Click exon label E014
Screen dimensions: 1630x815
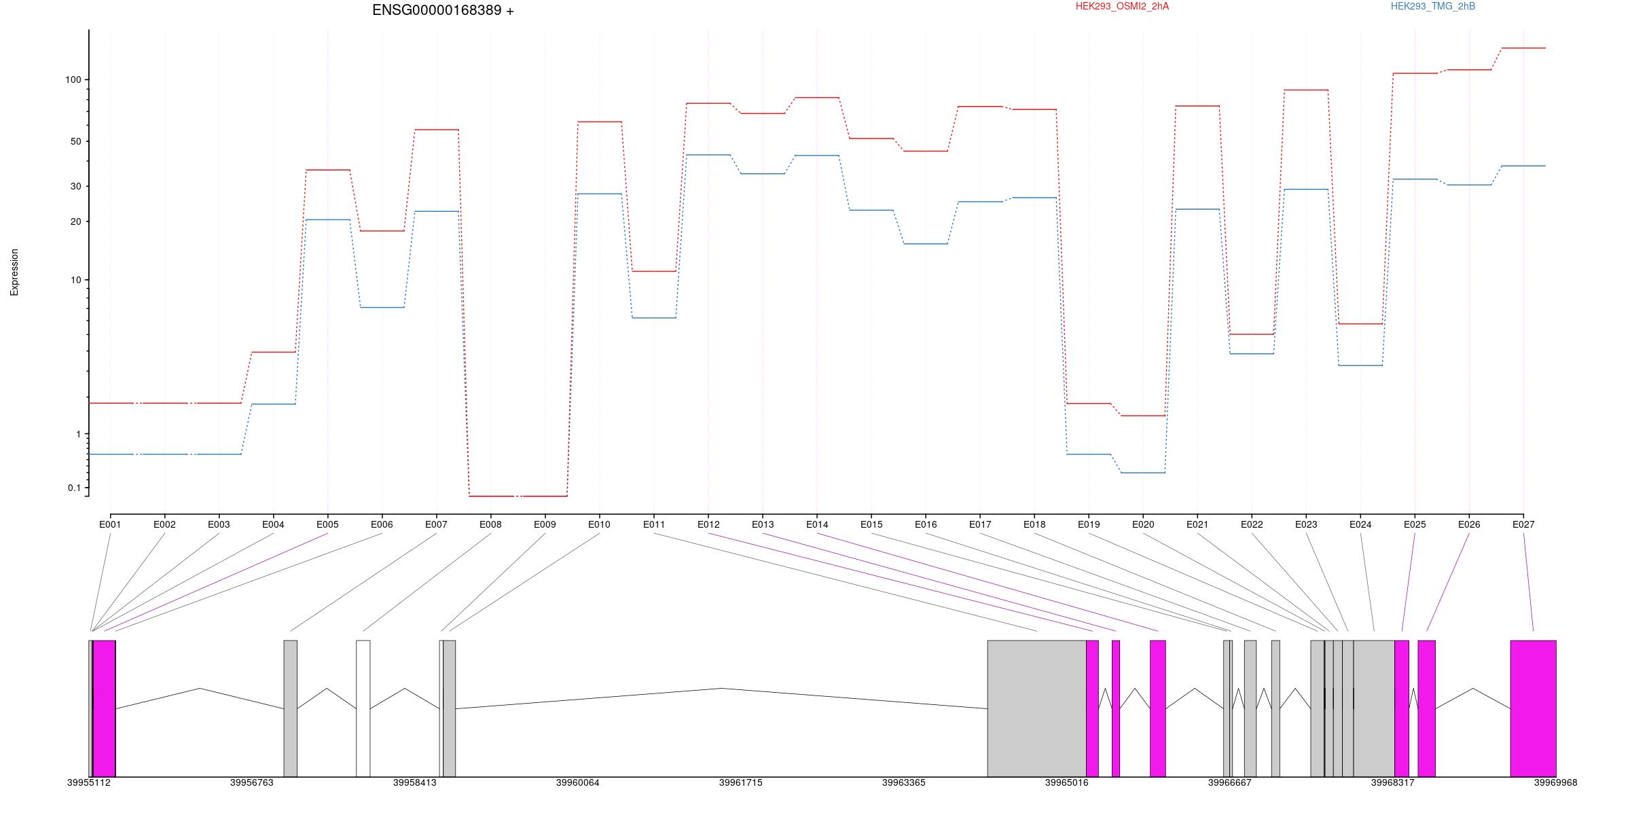tap(817, 524)
